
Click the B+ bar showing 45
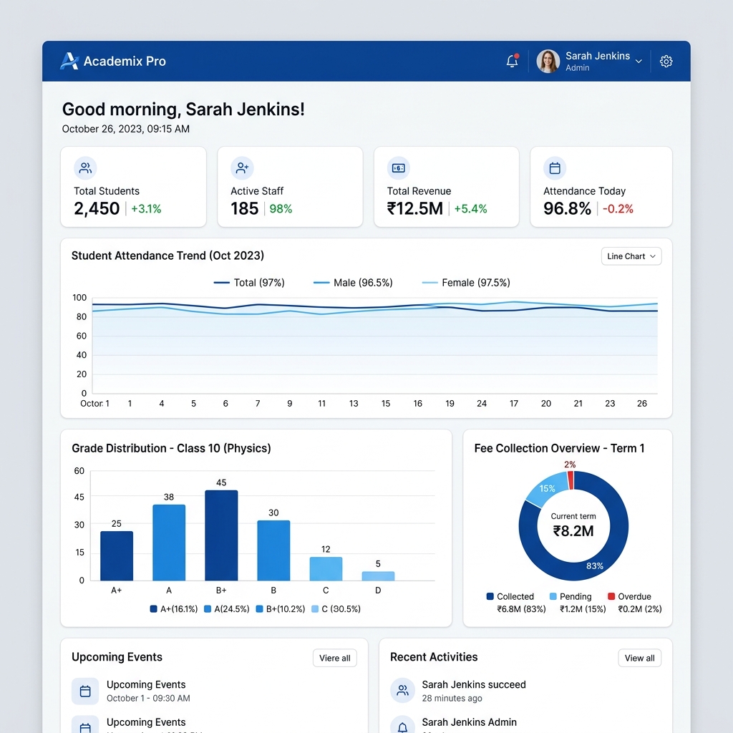pos(221,535)
